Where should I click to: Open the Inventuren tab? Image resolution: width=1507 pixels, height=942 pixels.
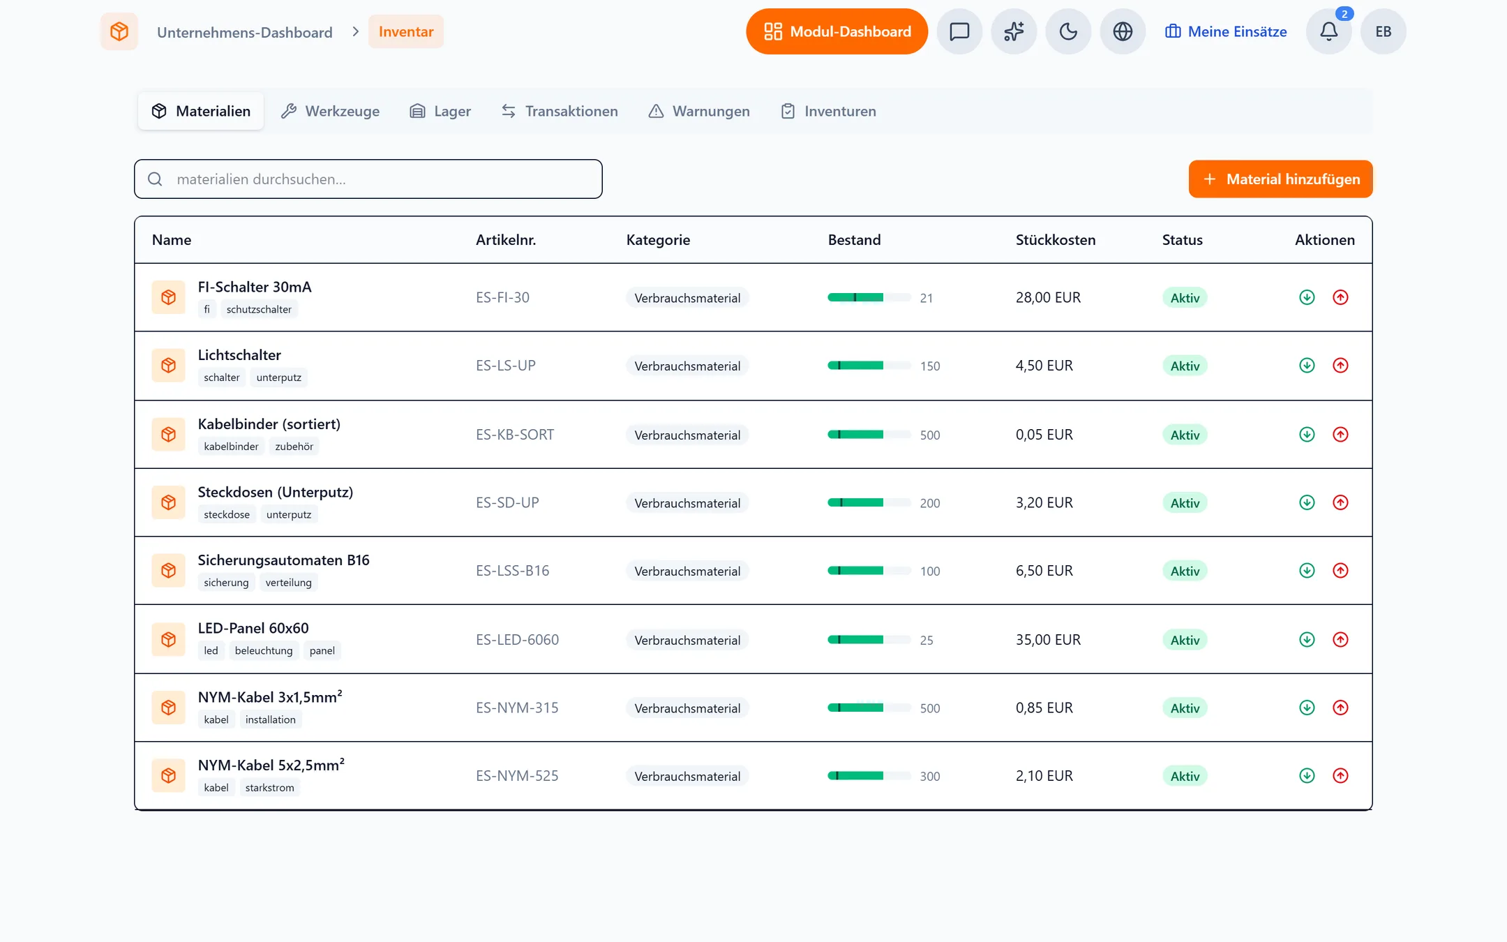click(x=828, y=111)
